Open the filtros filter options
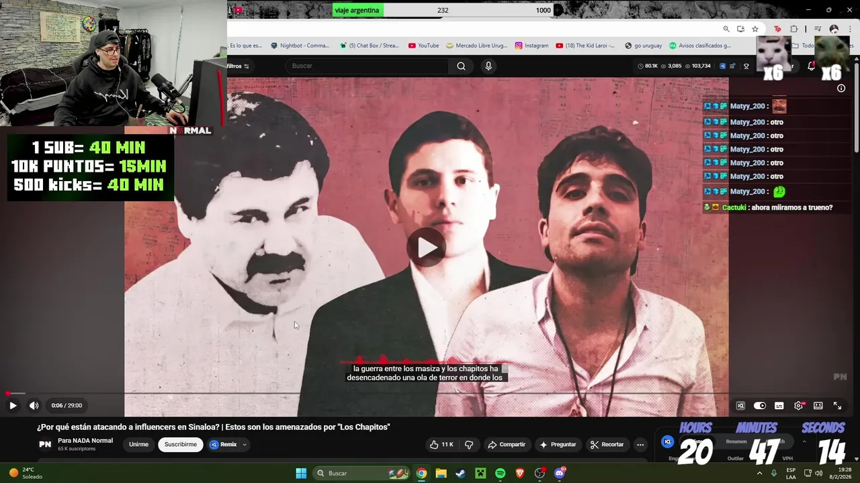Screen dimensions: 860x483 click(238, 66)
